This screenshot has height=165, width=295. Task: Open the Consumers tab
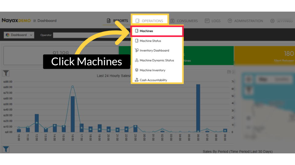click(x=184, y=21)
